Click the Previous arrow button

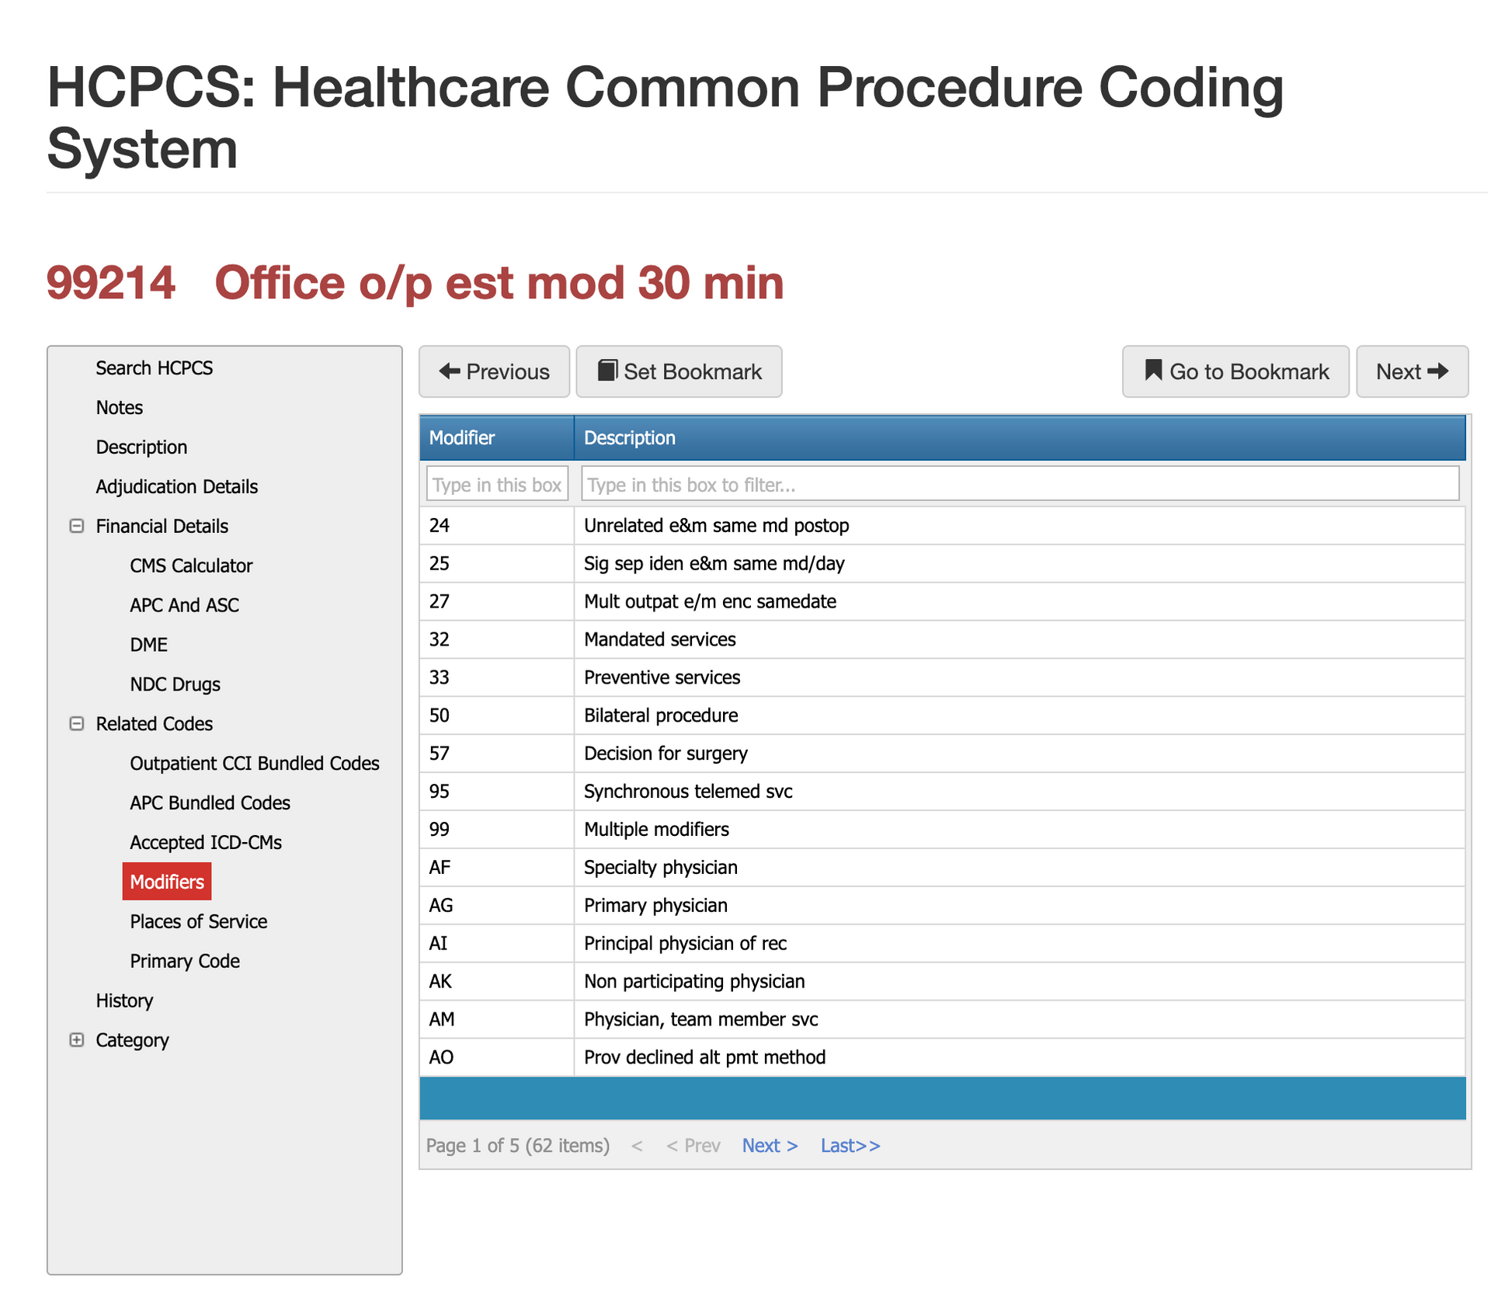coord(494,371)
